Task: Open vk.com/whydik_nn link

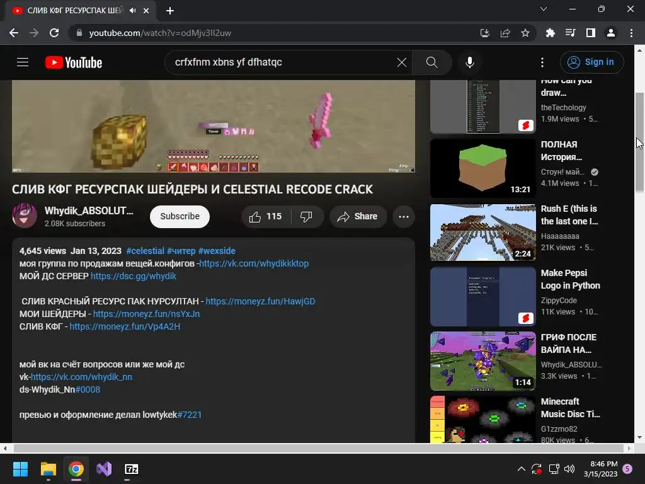Action: tap(81, 377)
